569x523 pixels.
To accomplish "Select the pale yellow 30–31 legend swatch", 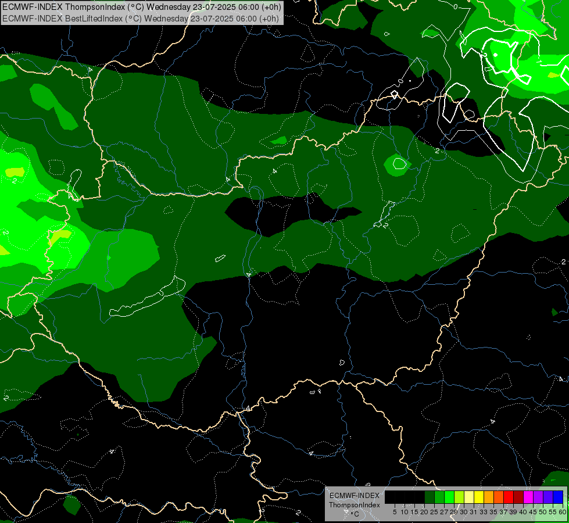I will [x=469, y=497].
